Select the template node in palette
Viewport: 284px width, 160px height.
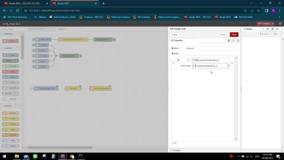point(11,135)
